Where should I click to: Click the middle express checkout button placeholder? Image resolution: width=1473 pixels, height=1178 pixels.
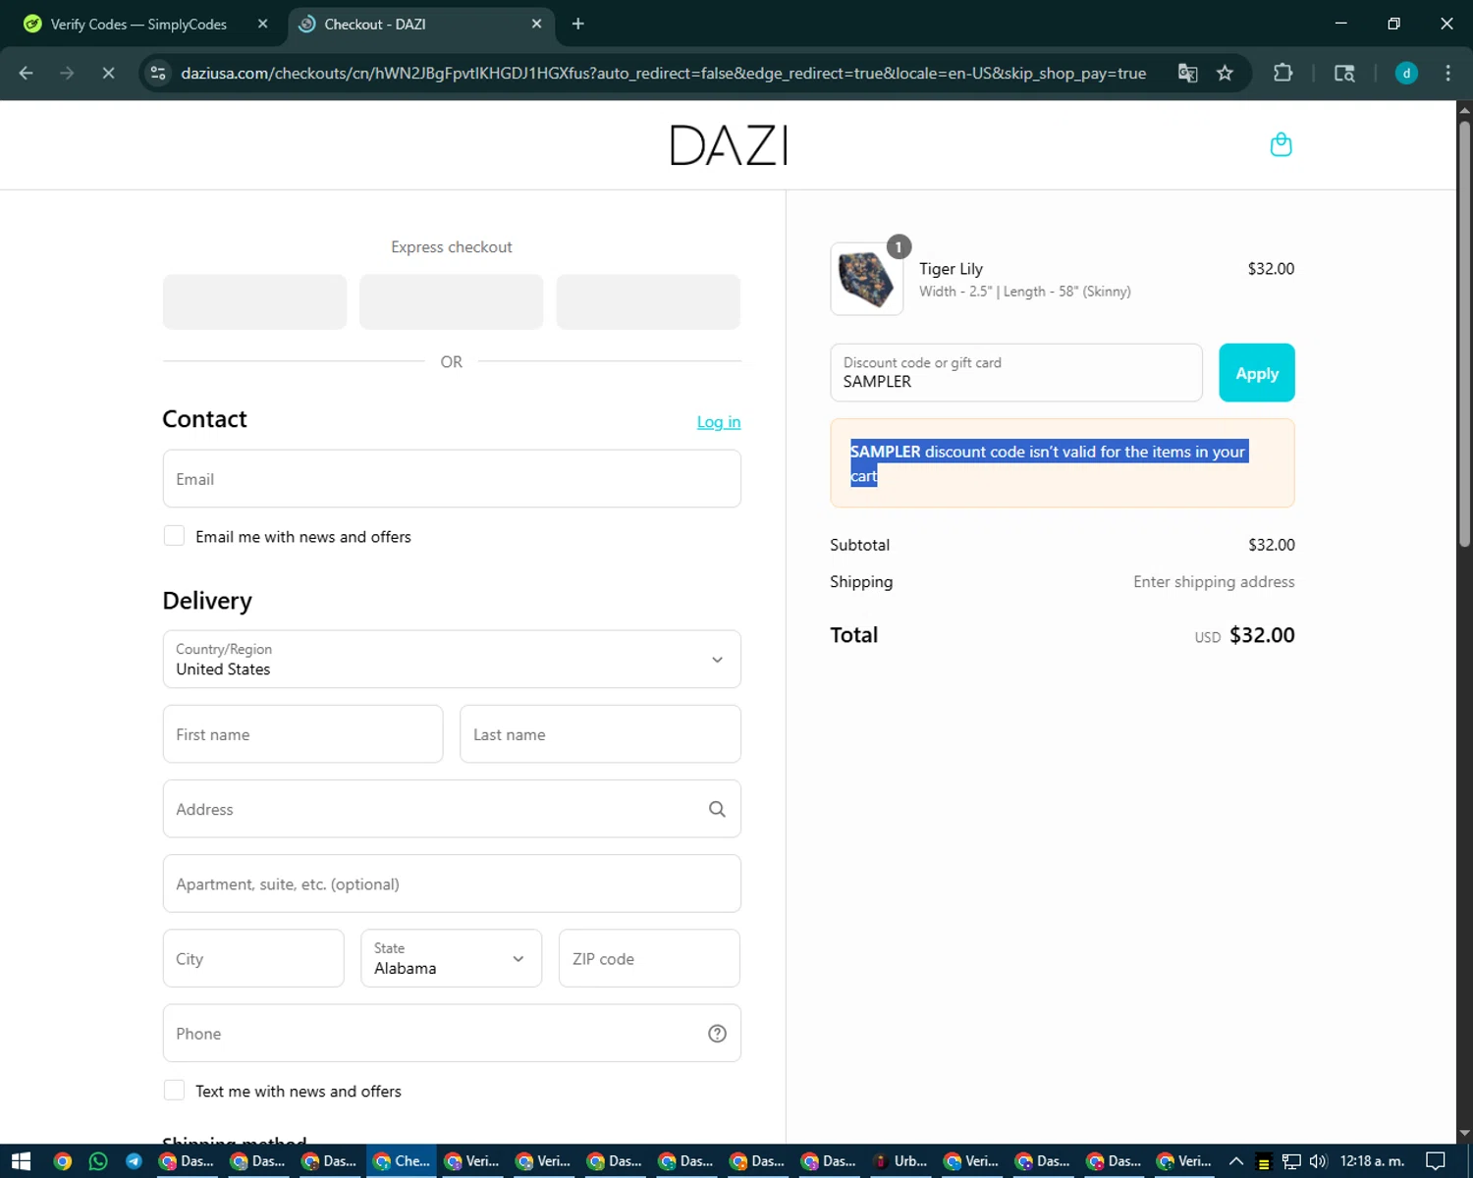click(451, 301)
